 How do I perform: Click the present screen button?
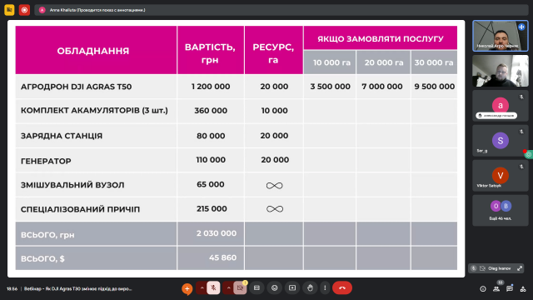point(292,288)
